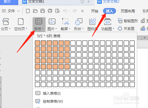
Task: Click the 图片 picture icon
Action: (52, 21)
